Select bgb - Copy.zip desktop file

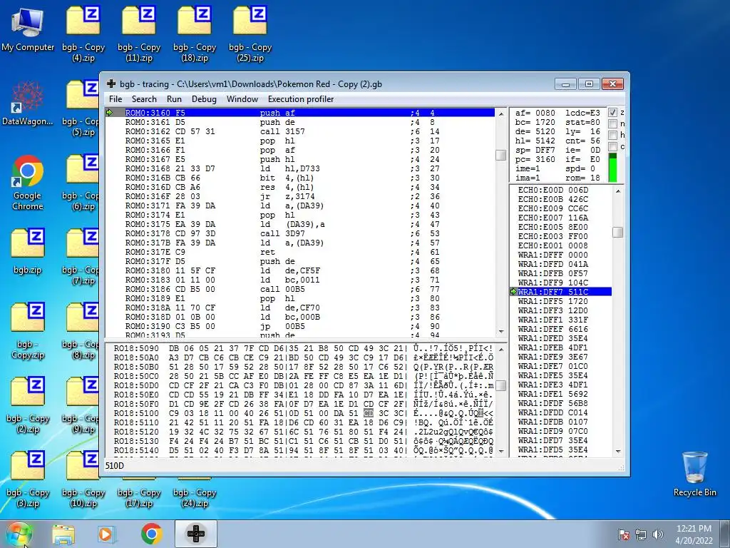[28, 331]
